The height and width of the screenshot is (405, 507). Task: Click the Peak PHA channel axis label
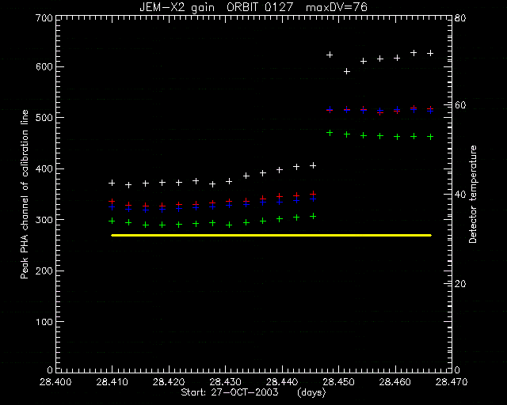click(25, 194)
